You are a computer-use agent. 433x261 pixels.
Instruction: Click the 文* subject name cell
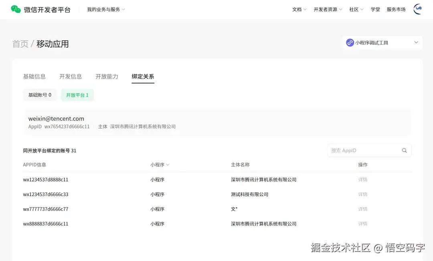(x=234, y=209)
